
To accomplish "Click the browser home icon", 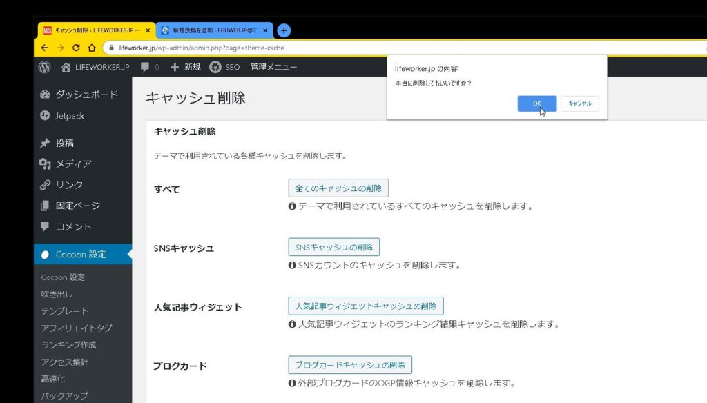I will [92, 48].
